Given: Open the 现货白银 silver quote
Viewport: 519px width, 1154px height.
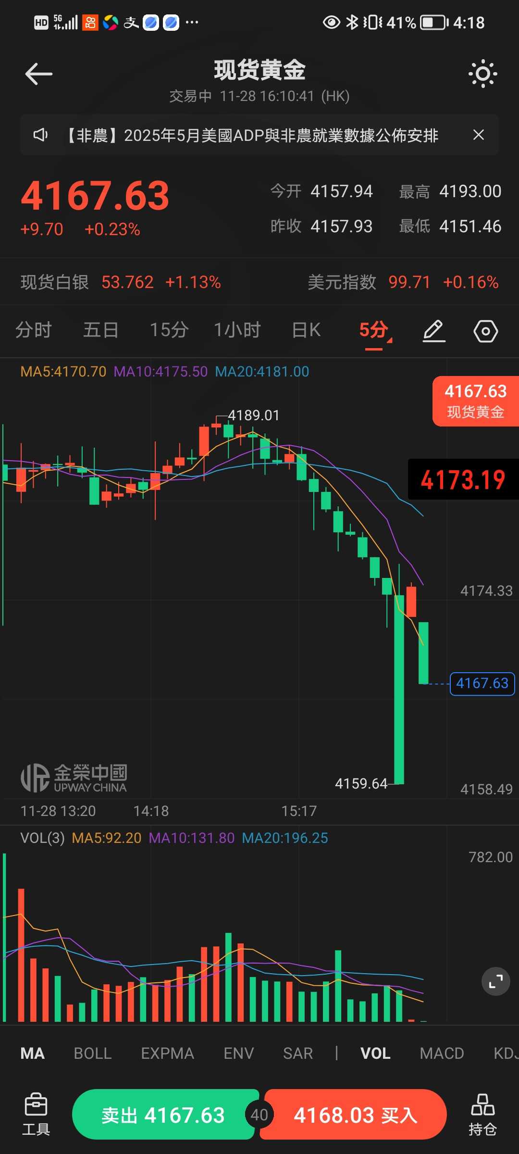Looking at the screenshot, I should [x=121, y=282].
